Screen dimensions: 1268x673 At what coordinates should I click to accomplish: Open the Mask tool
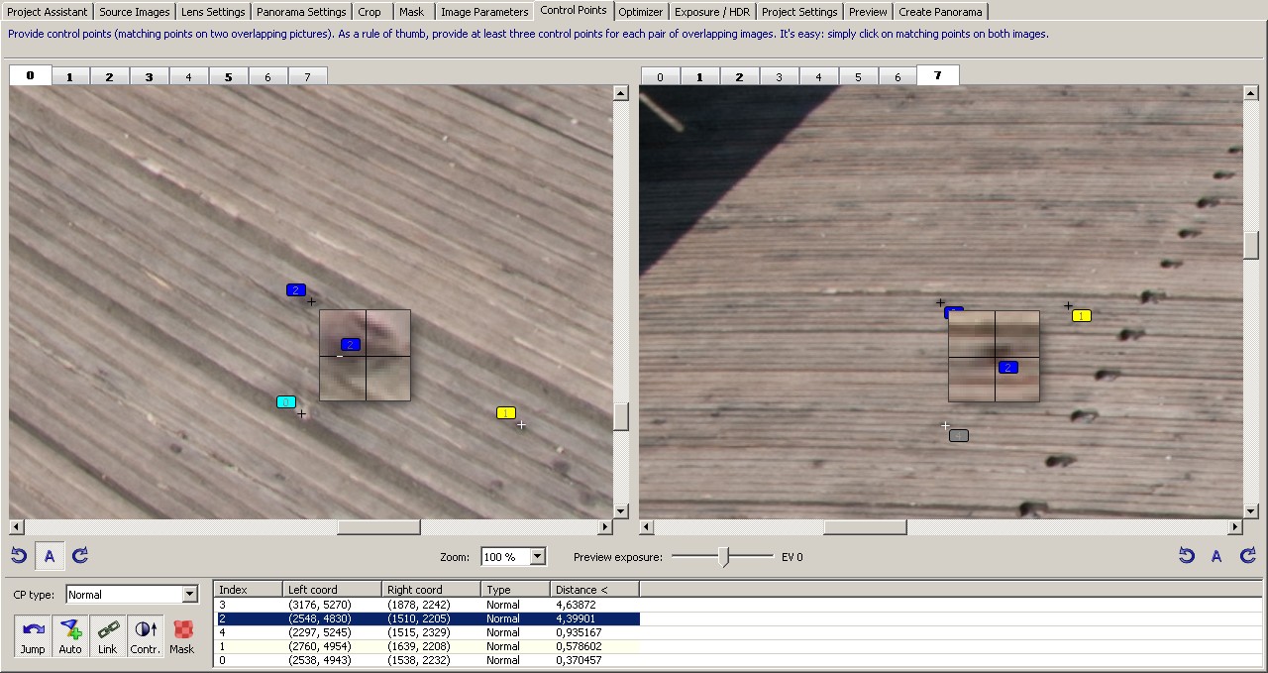point(182,635)
